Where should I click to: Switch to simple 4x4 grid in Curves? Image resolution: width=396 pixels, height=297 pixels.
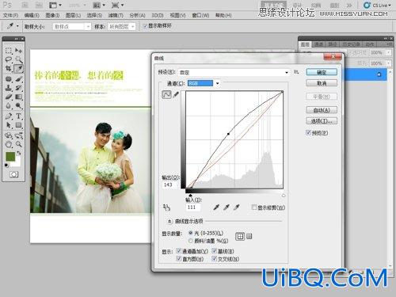(x=240, y=236)
